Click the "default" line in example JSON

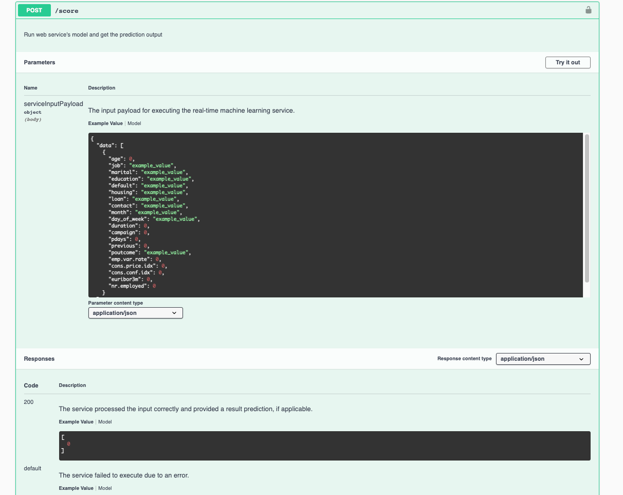[x=149, y=186]
